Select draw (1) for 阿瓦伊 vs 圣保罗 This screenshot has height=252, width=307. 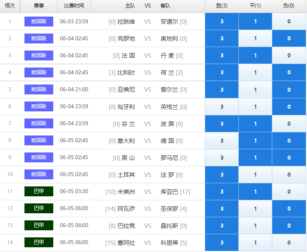255,209
